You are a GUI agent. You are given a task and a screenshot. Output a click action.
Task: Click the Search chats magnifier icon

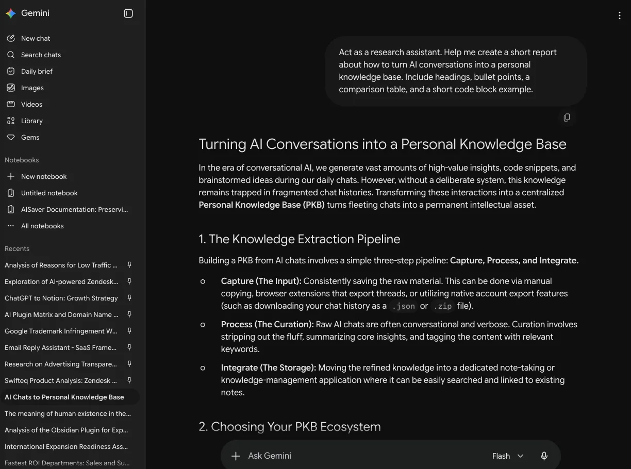point(11,55)
